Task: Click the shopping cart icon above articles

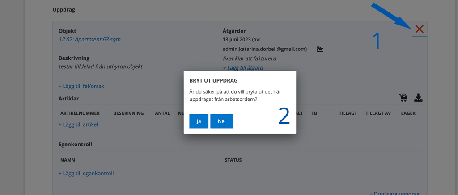Action: coord(403,98)
